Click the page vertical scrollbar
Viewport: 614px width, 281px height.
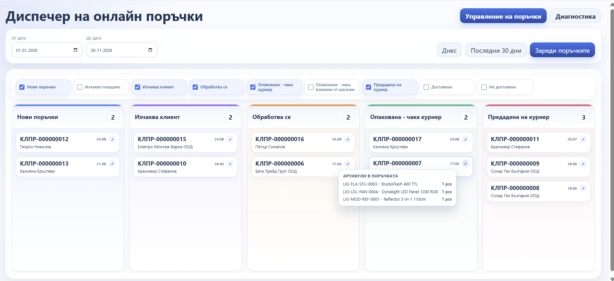(x=612, y=140)
